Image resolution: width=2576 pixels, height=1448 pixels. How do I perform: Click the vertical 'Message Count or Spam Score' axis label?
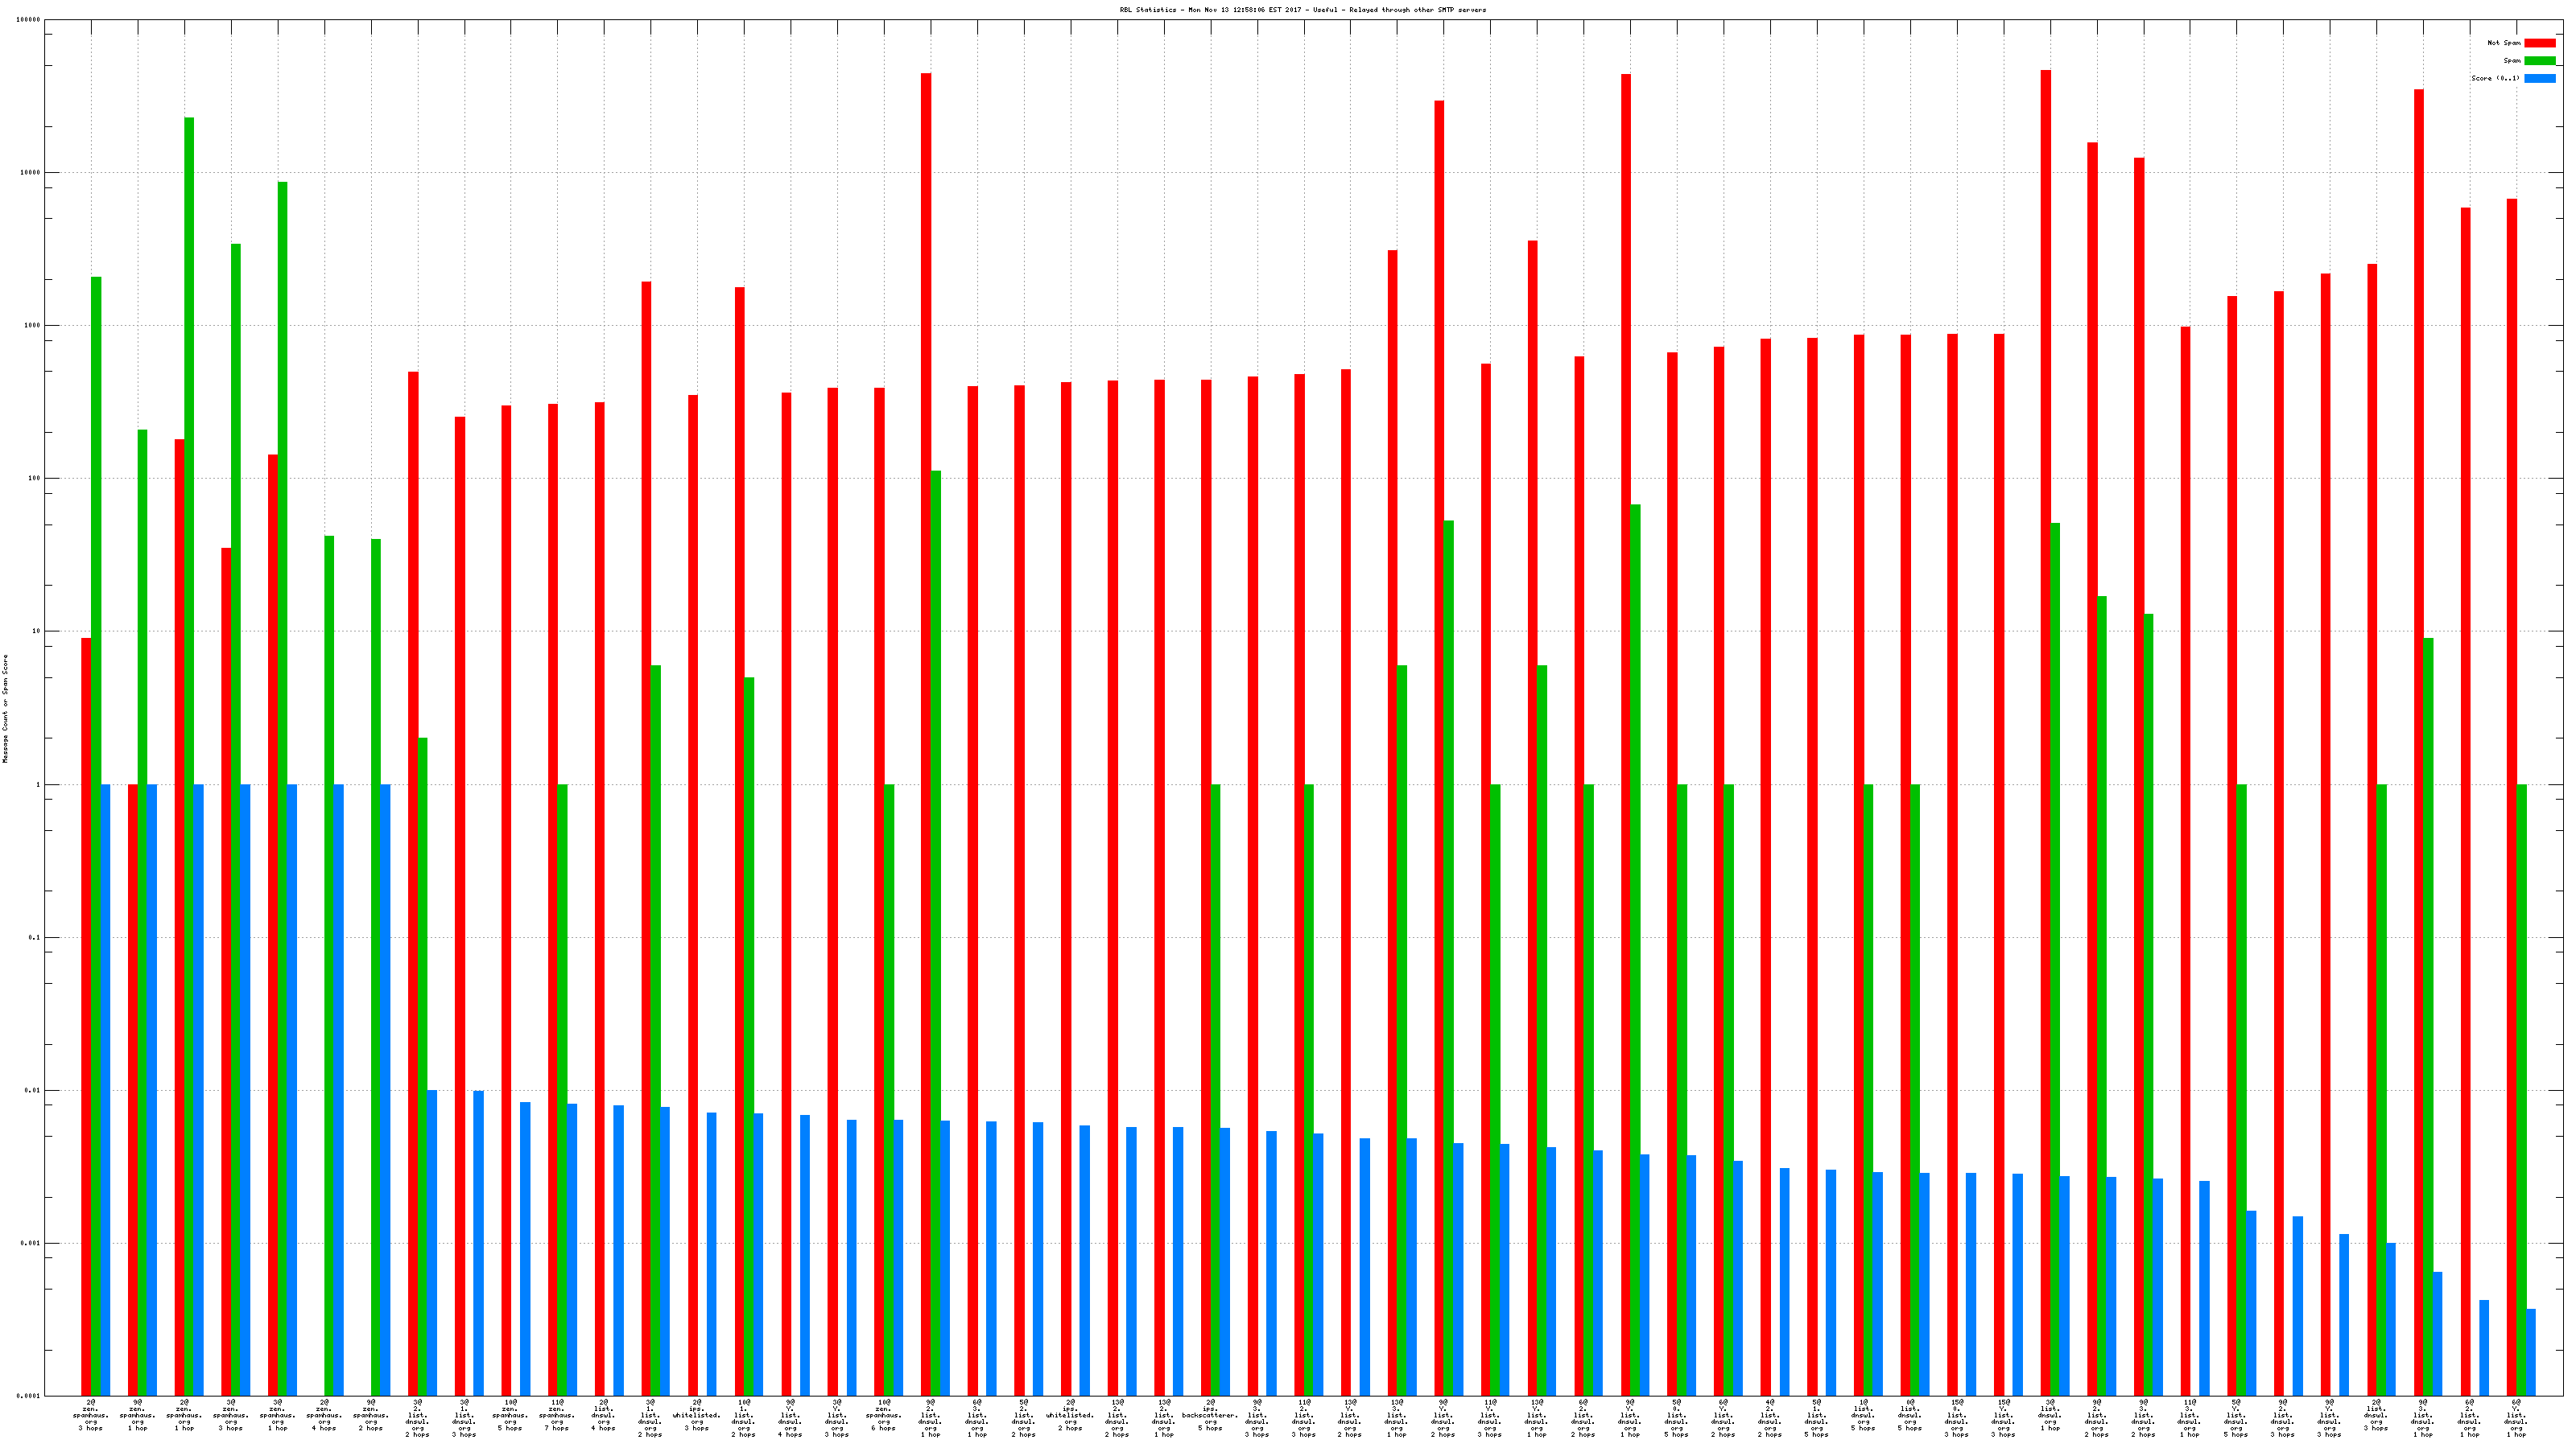point(5,709)
